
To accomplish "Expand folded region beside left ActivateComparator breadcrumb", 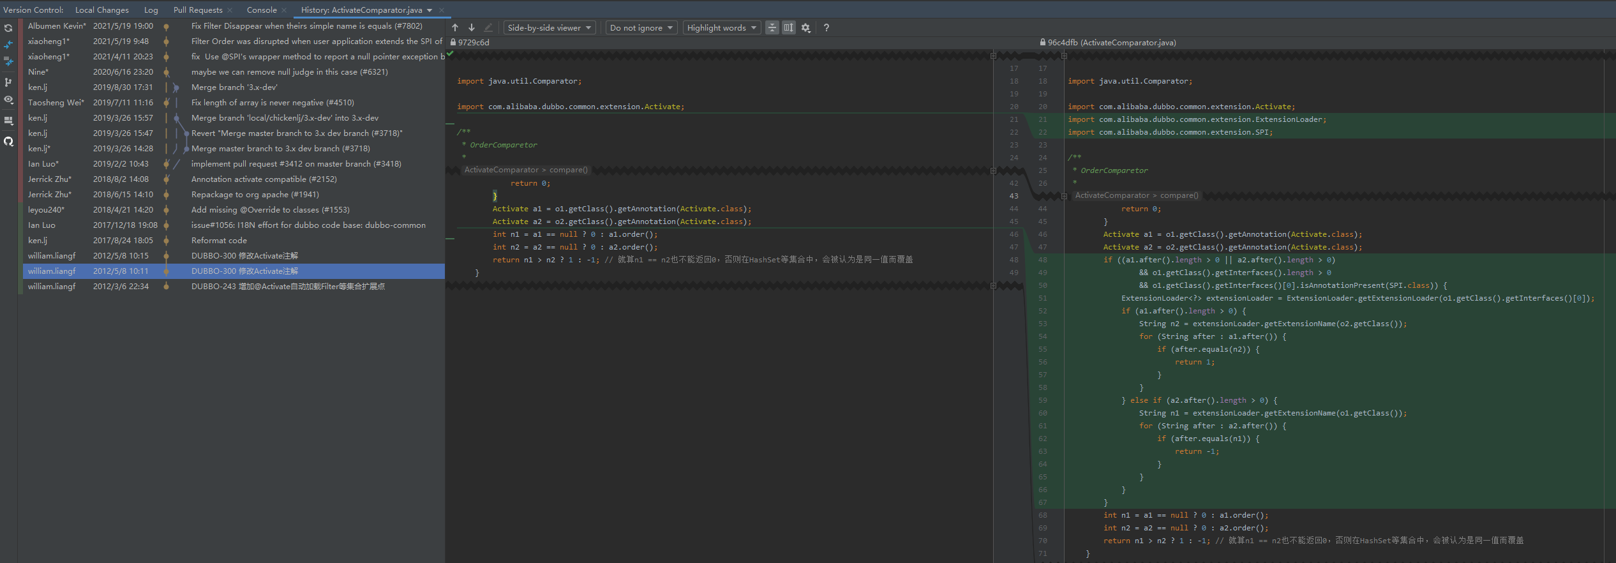I will click(993, 170).
